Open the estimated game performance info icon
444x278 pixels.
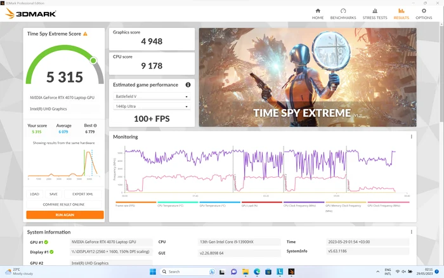point(188,84)
